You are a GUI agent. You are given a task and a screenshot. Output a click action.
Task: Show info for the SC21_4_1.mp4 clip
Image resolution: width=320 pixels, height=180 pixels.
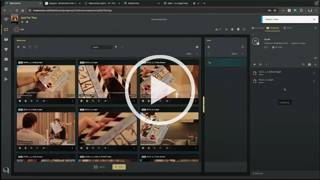click(81, 101)
